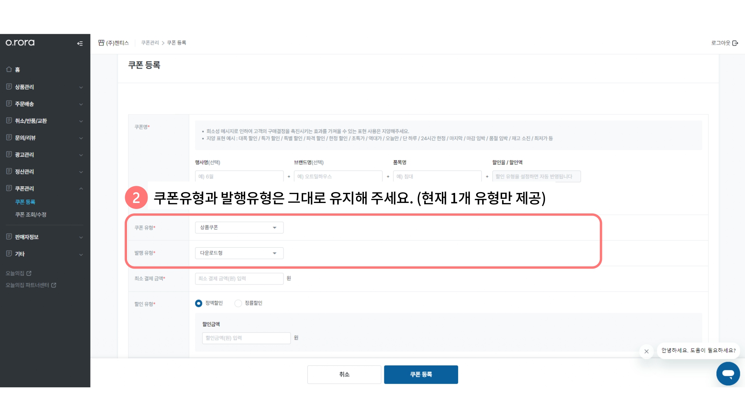
Task: Click the (주)젠티스 store name
Action: click(x=117, y=43)
